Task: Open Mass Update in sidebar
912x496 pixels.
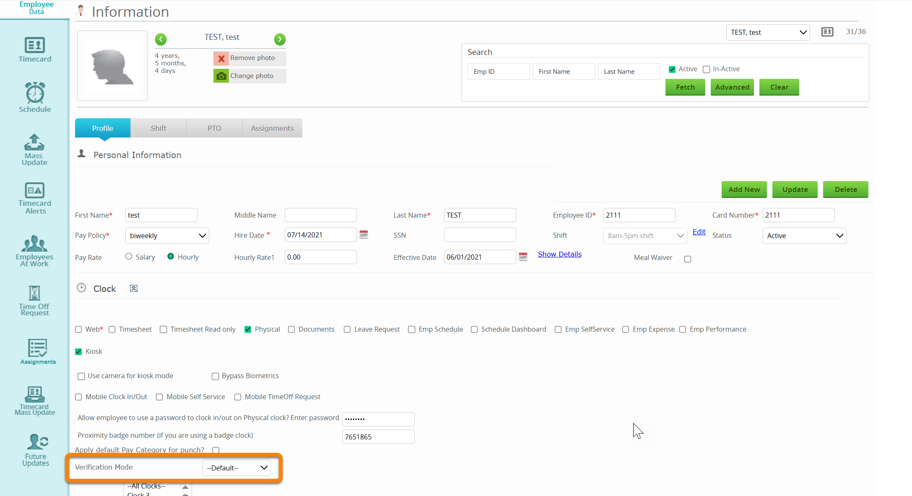Action: (34, 143)
